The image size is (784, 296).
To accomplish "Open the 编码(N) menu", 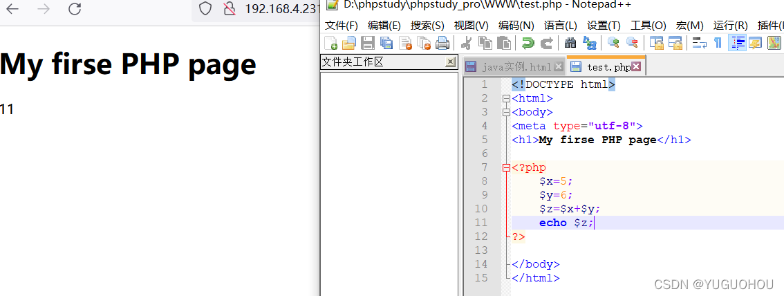I will [516, 26].
